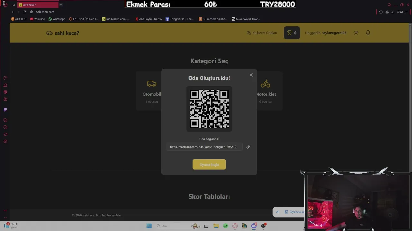Screen dimensions: 412x231
Task: Click the sahi kaca? site logo
Action: 63,33
